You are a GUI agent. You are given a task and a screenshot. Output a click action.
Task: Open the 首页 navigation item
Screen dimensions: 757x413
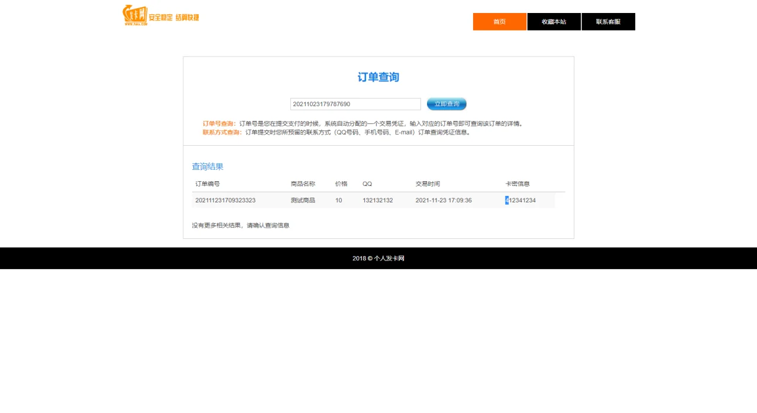499,21
